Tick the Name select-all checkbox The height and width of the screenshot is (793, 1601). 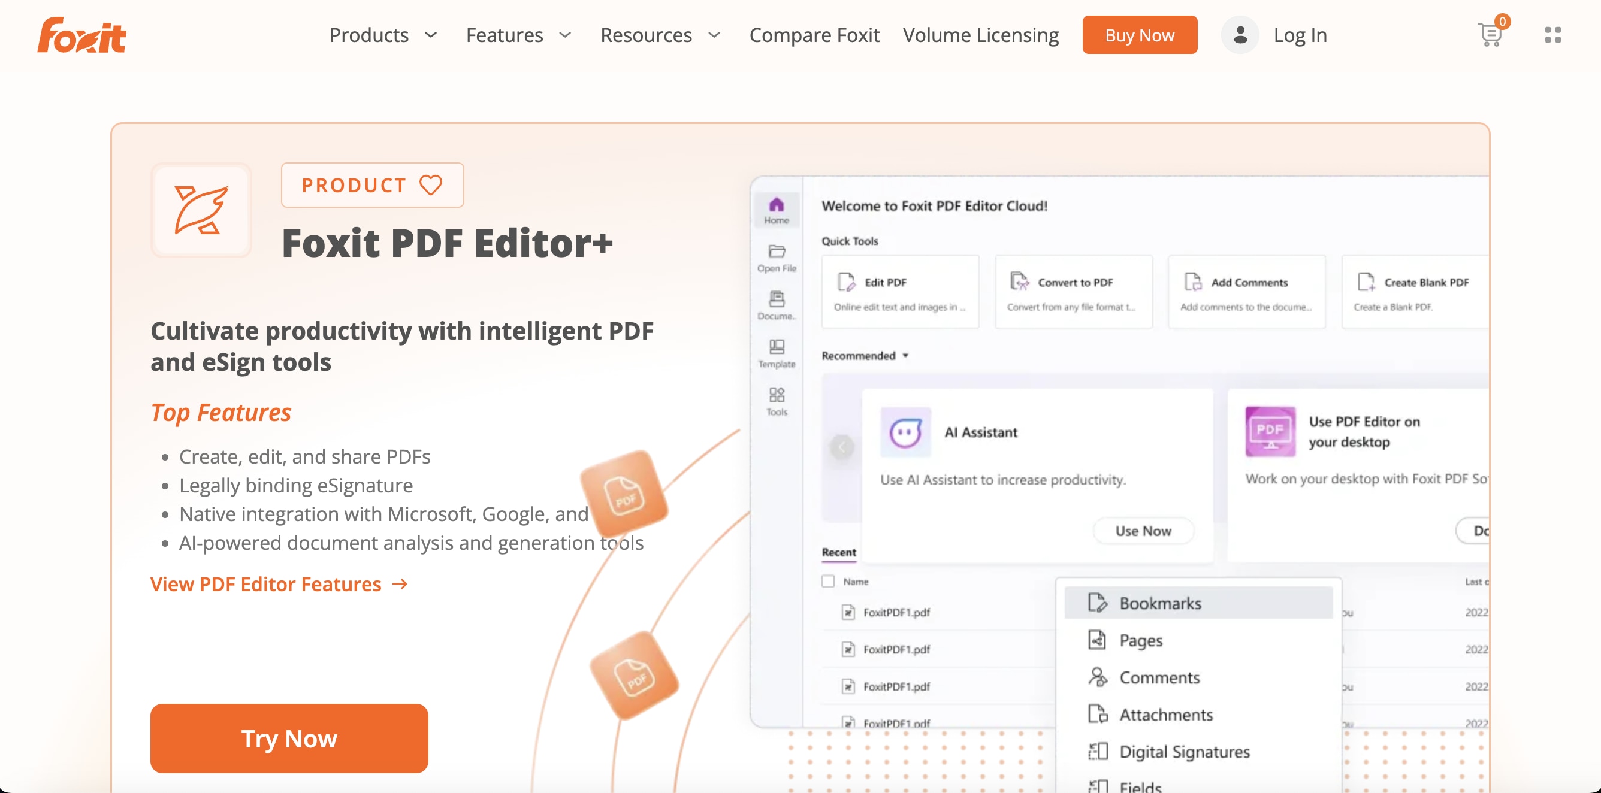pos(827,581)
